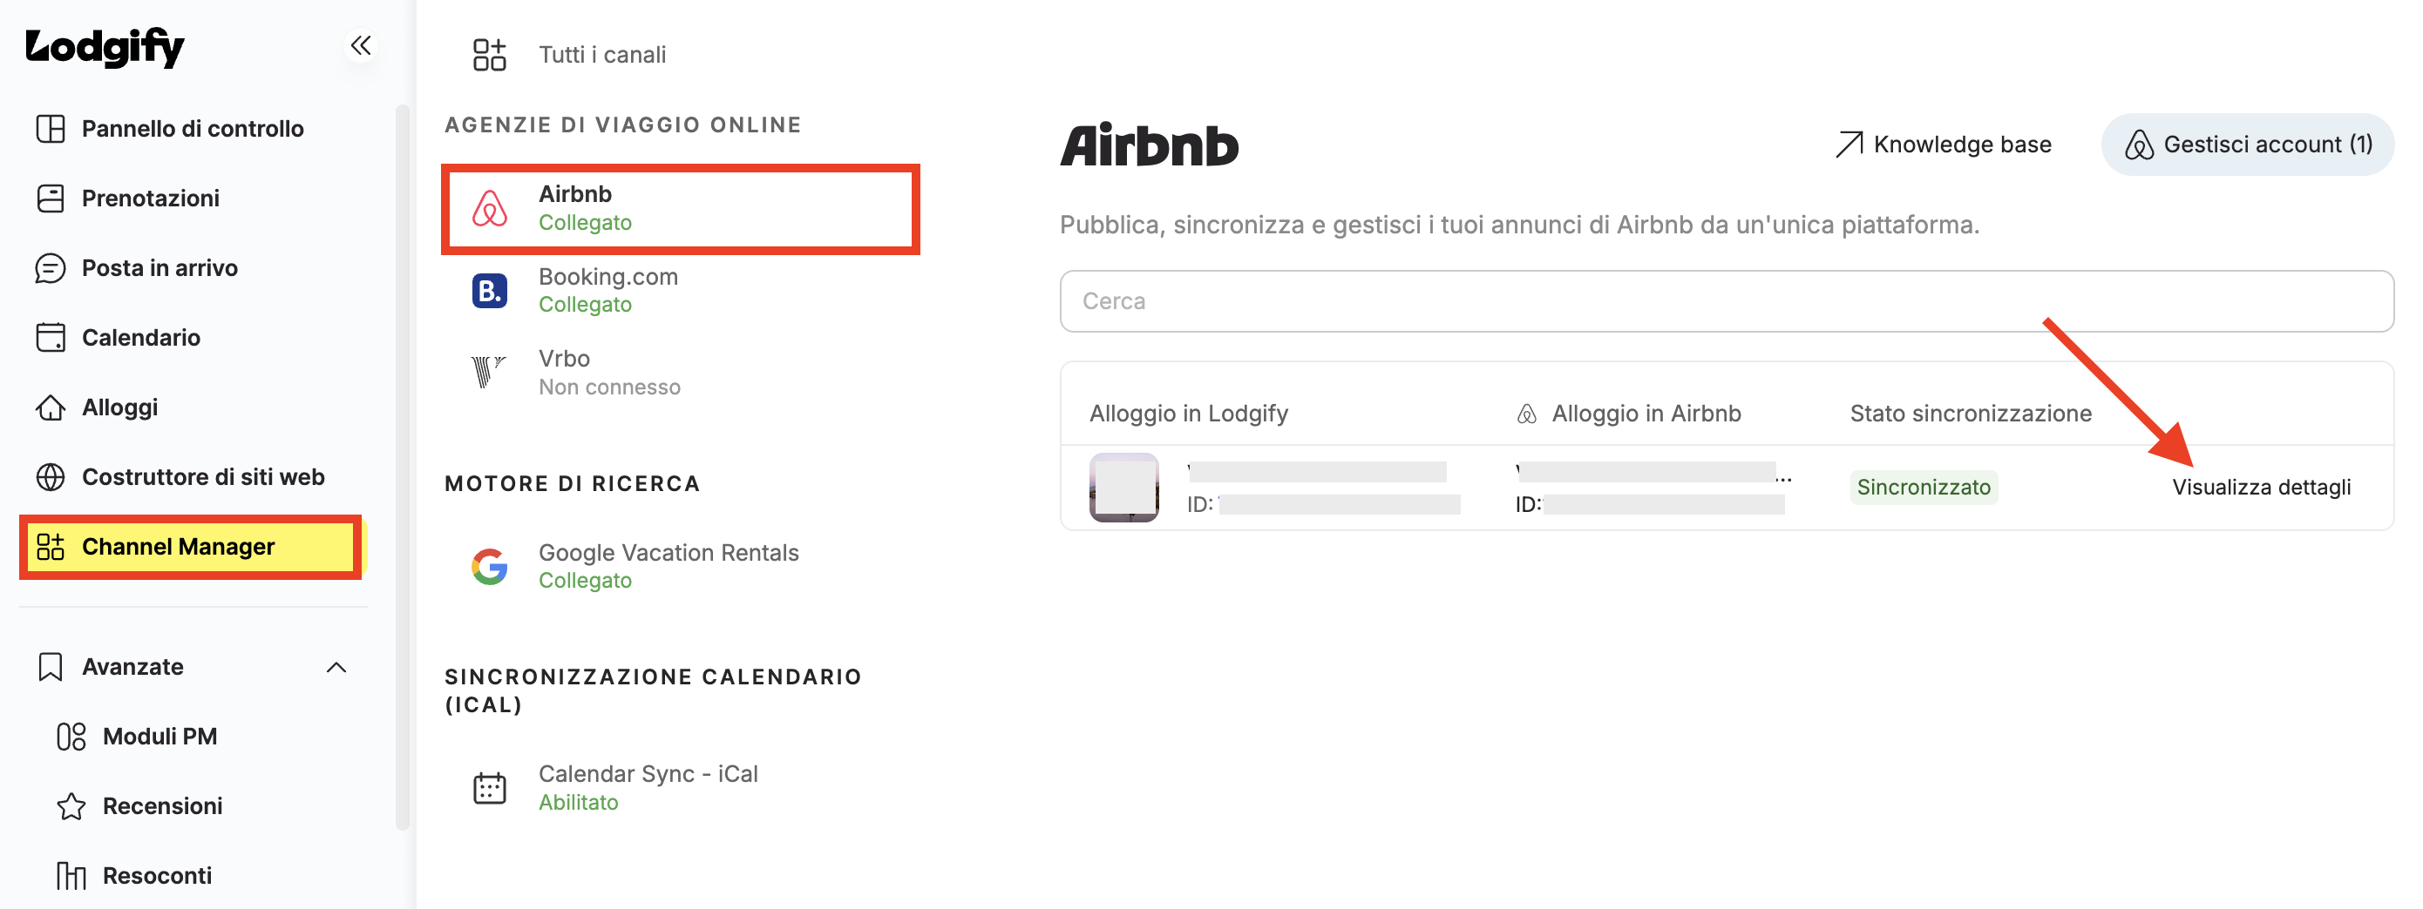Select the Alloggi house icon
This screenshot has width=2423, height=909.
[51, 407]
